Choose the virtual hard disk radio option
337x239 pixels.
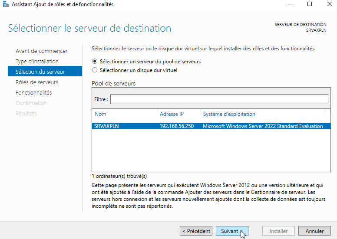pyautogui.click(x=95, y=70)
